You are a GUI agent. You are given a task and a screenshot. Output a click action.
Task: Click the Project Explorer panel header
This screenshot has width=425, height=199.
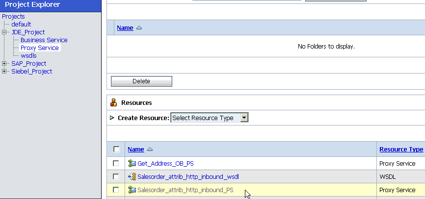[x=51, y=5]
